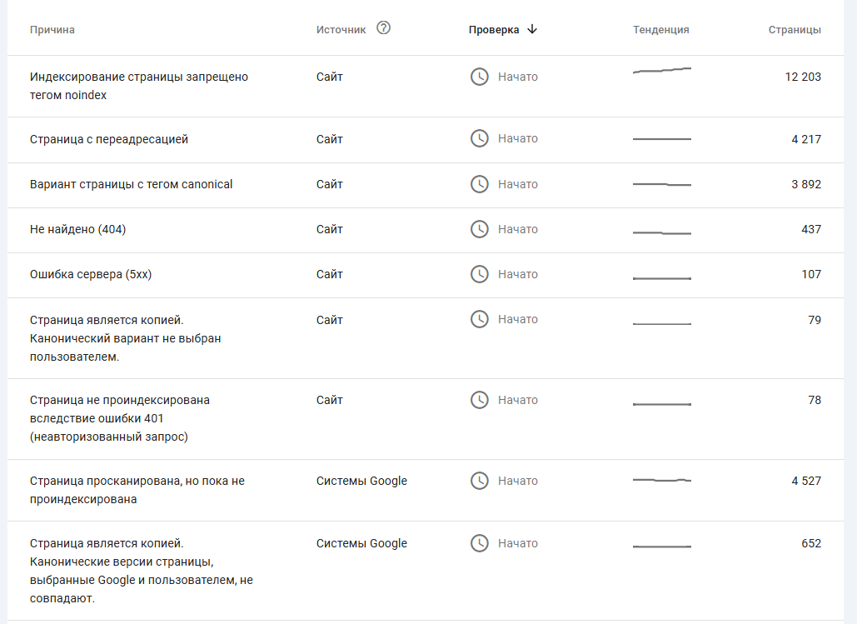The width and height of the screenshot is (857, 624).
Task: Click the trend sparkline in the 4 527 pages row
Action: click(661, 481)
